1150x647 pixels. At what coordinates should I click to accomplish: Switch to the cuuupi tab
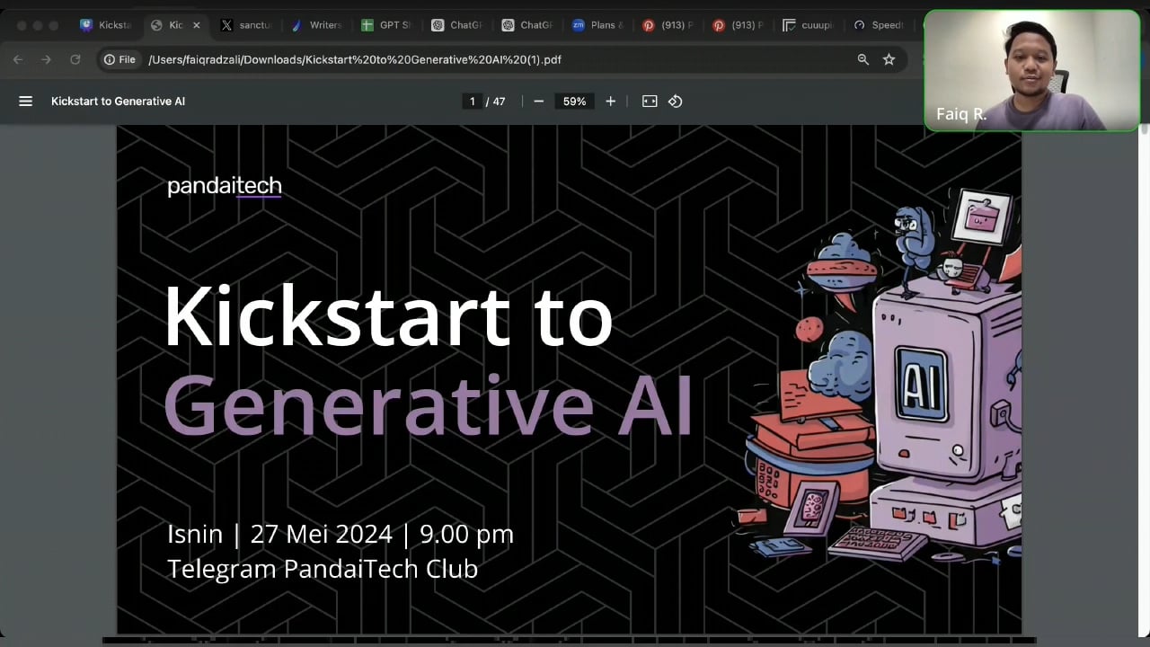tap(808, 25)
